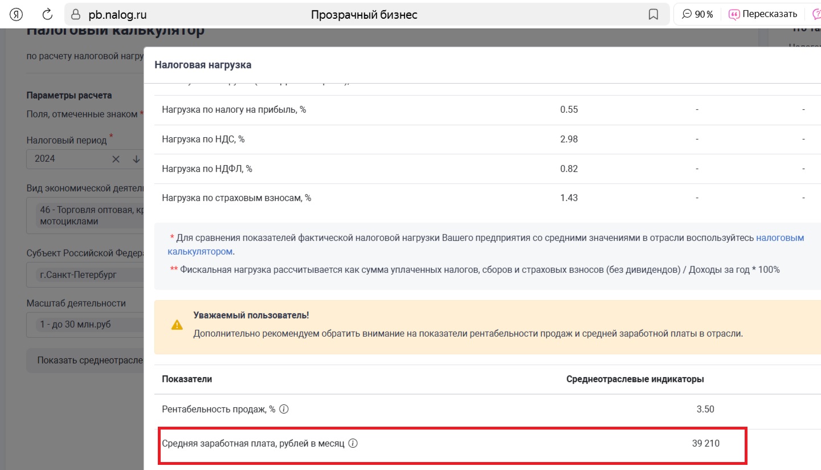Open the Масштаб деятельности selector
This screenshot has height=470, width=821.
(85, 324)
